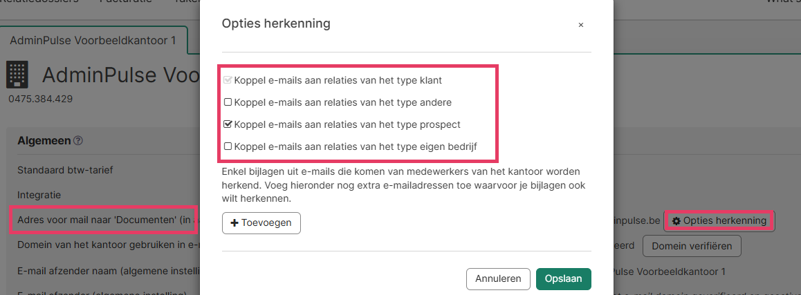Click the help icon beside Algemeen
Image resolution: width=801 pixels, height=295 pixels.
pos(78,140)
